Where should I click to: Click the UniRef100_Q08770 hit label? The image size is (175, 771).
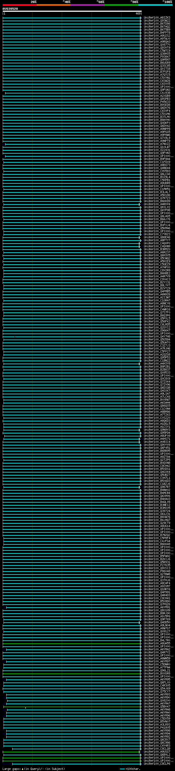(157, 45)
